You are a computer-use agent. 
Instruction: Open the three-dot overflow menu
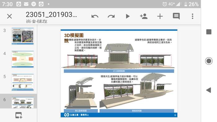point(193,16)
